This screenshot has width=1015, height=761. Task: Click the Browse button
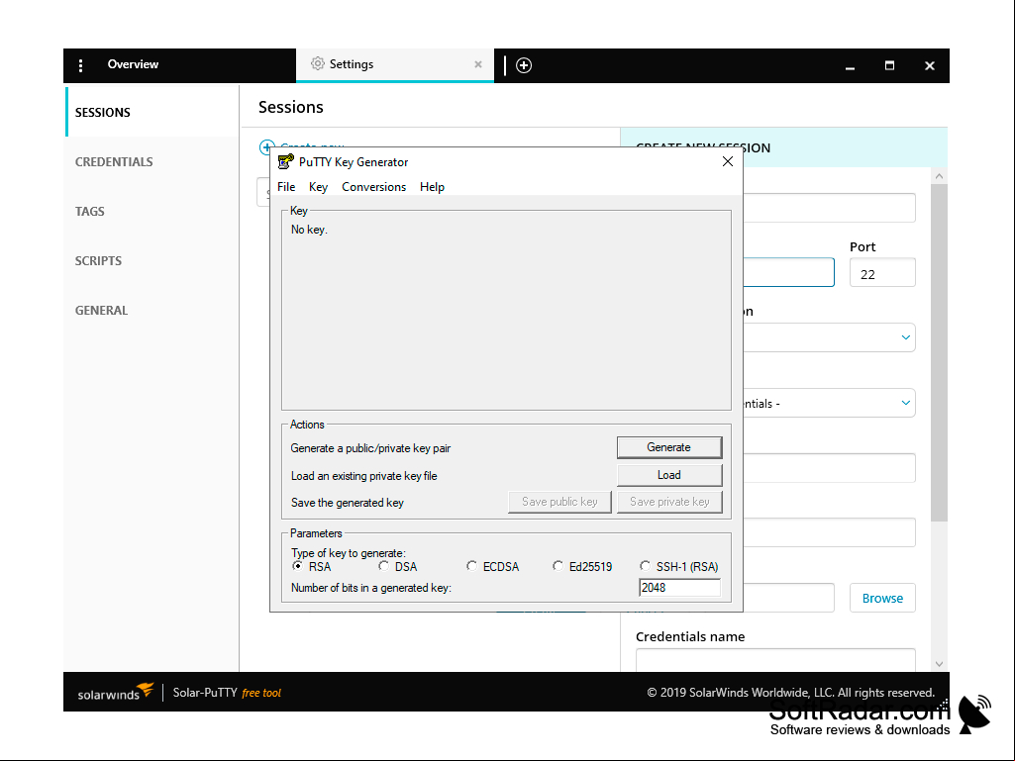click(x=882, y=598)
